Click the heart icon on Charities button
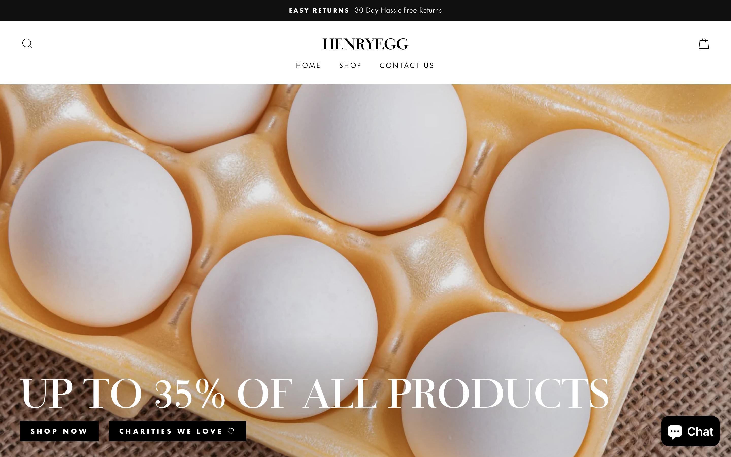This screenshot has width=731, height=457. click(x=231, y=431)
